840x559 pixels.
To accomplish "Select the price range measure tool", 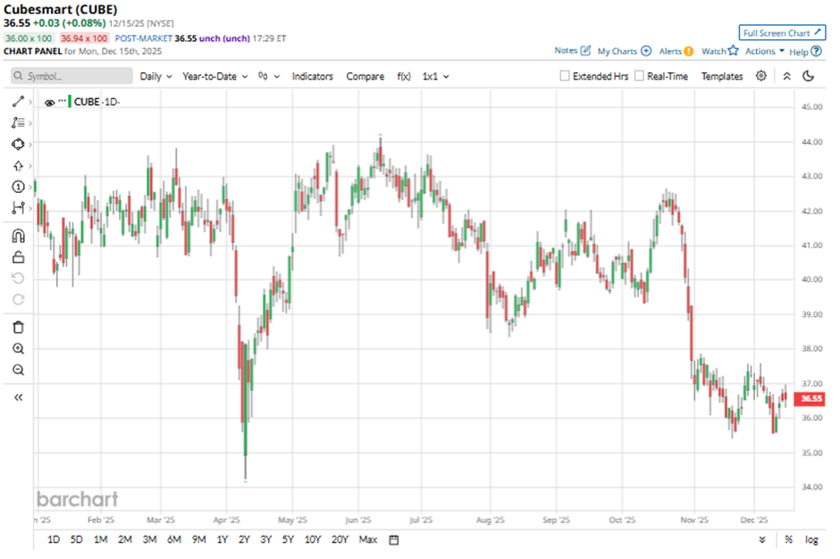I will 18,208.
